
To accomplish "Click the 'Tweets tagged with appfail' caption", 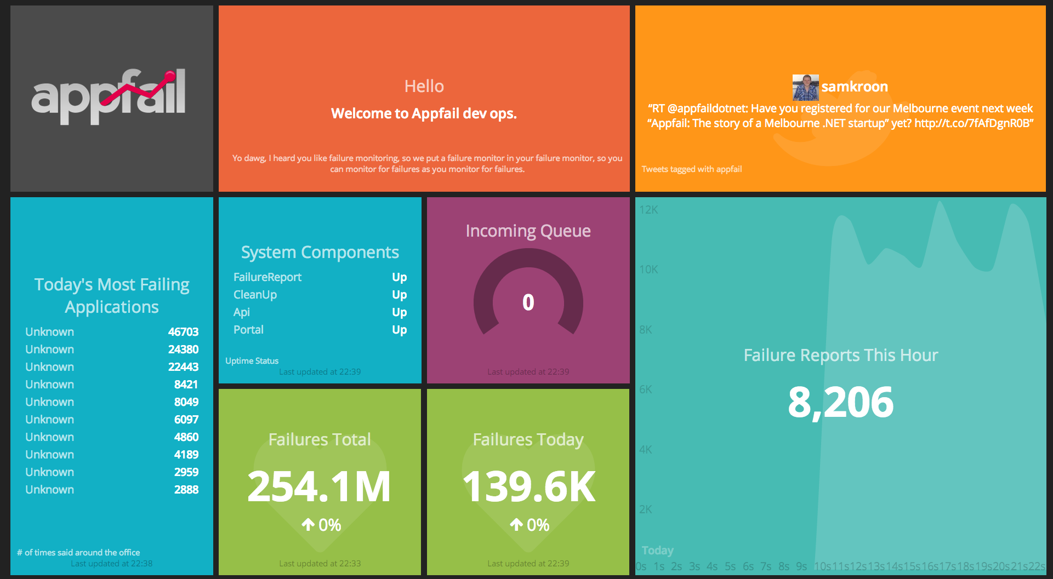I will click(692, 169).
